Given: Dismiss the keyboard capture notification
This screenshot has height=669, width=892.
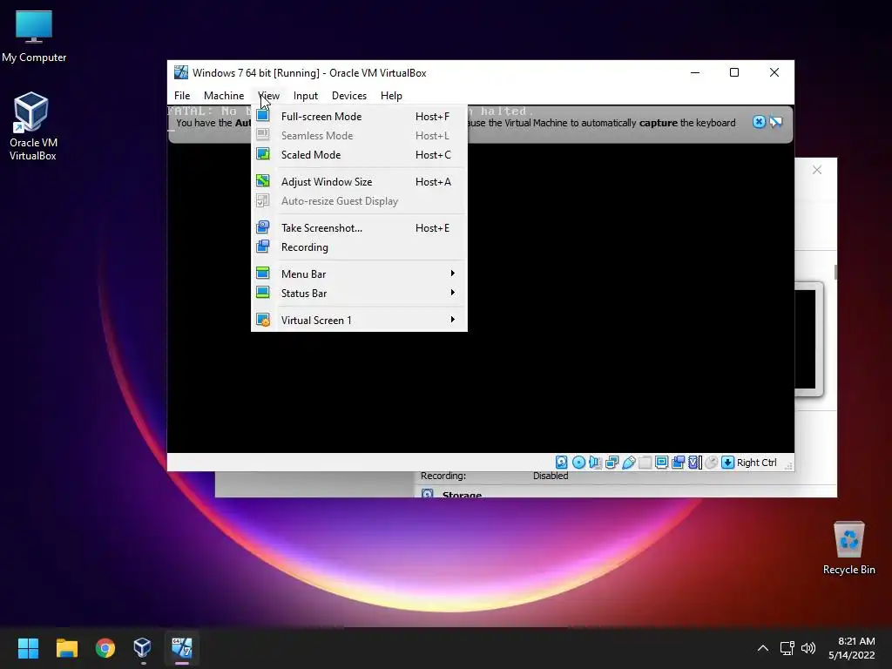Looking at the screenshot, I should [x=759, y=122].
